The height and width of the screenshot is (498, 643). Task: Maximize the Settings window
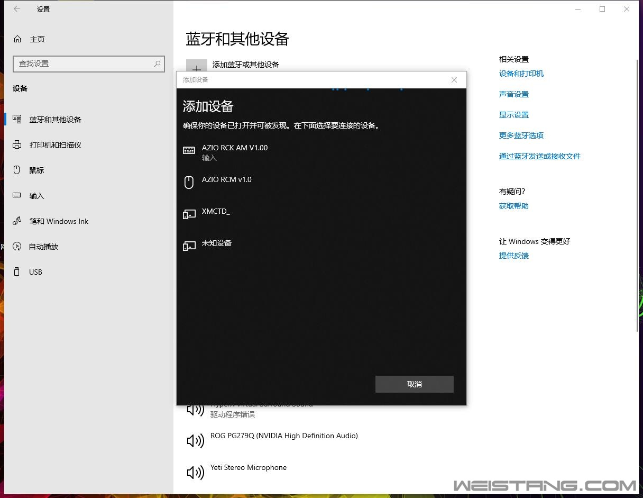coord(602,9)
